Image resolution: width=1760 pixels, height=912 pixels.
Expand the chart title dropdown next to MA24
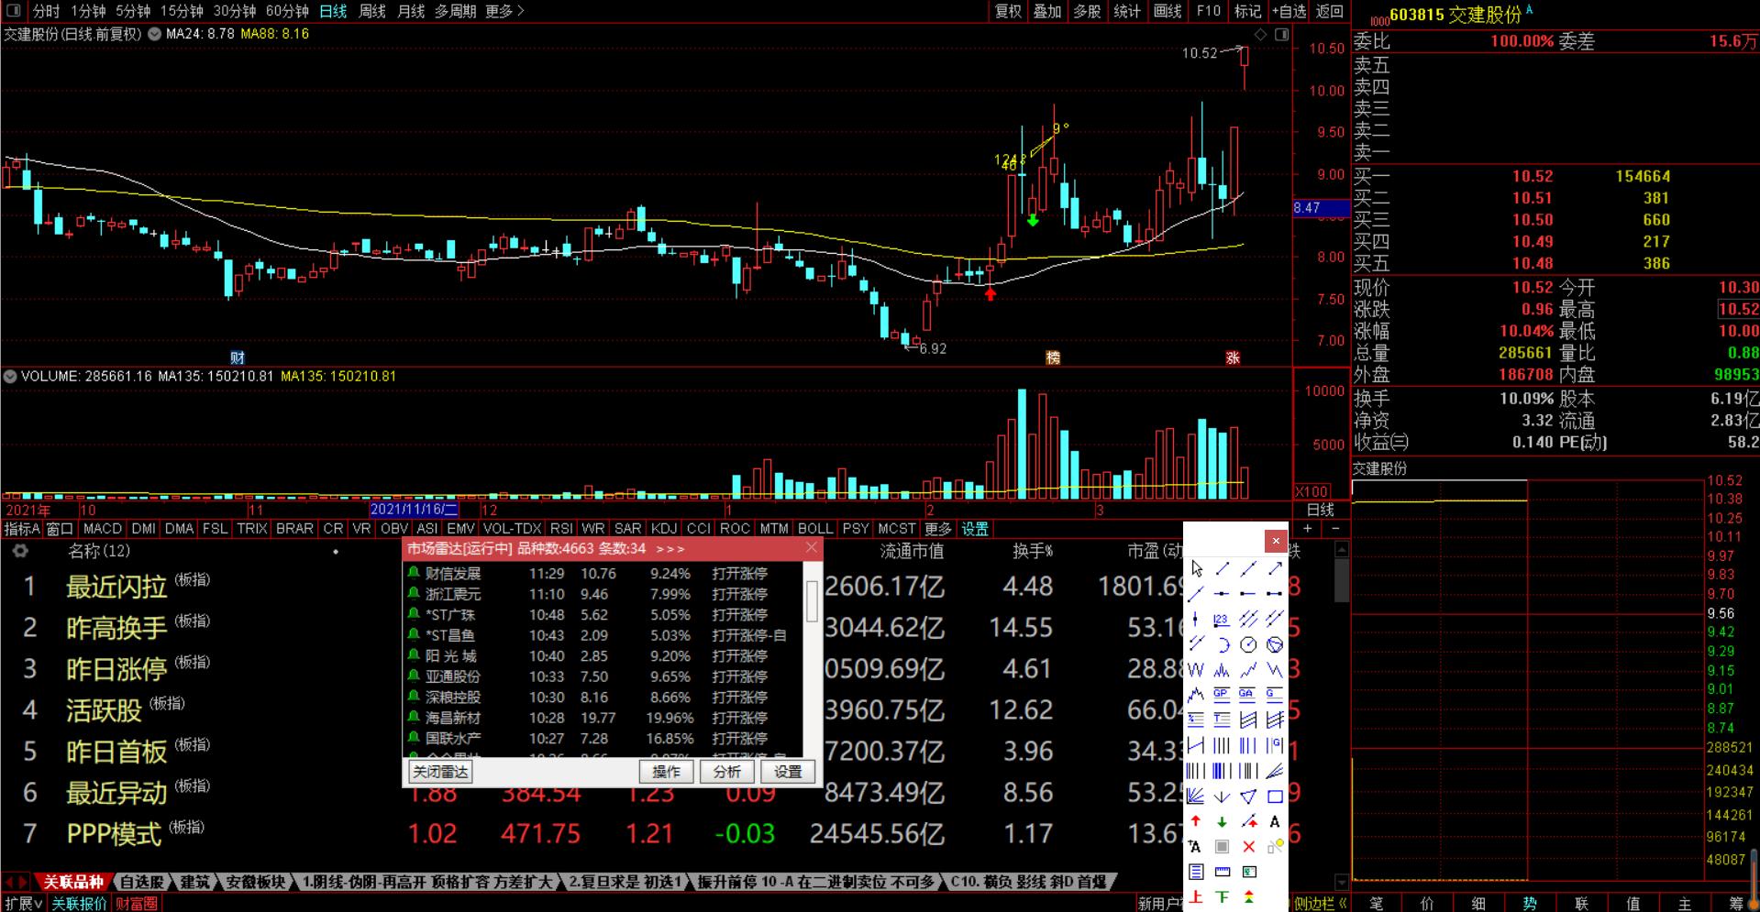[154, 34]
